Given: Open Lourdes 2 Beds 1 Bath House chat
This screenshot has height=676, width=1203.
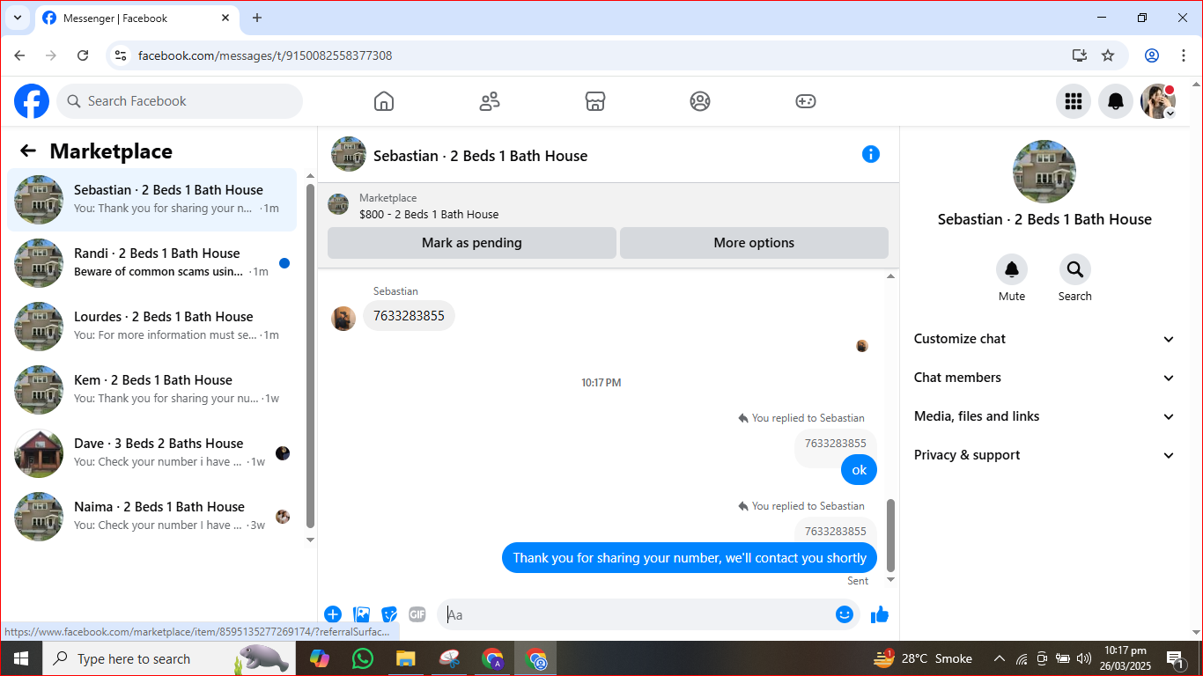Looking at the screenshot, I should click(x=152, y=327).
